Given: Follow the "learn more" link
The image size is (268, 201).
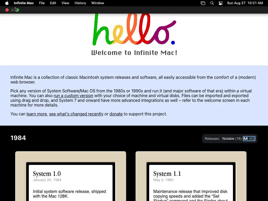Looking at the screenshot, I should pyautogui.click(x=37, y=114).
